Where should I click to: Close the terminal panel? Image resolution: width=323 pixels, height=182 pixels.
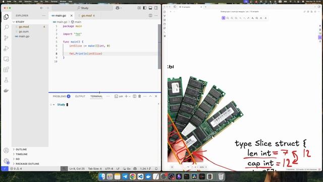(156, 97)
